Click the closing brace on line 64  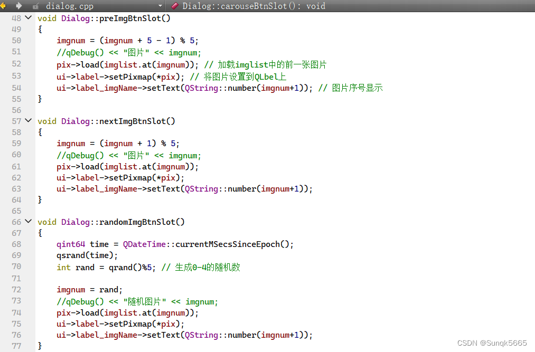coord(40,199)
